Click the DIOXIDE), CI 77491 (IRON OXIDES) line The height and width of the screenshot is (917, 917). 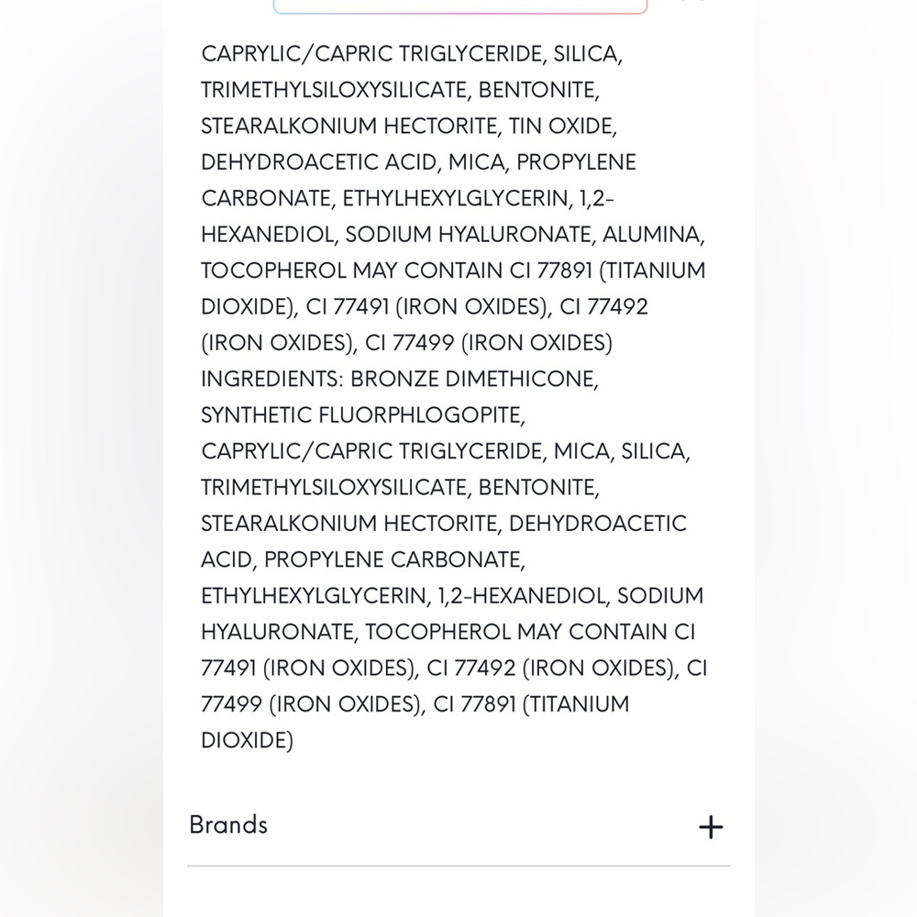[425, 307]
